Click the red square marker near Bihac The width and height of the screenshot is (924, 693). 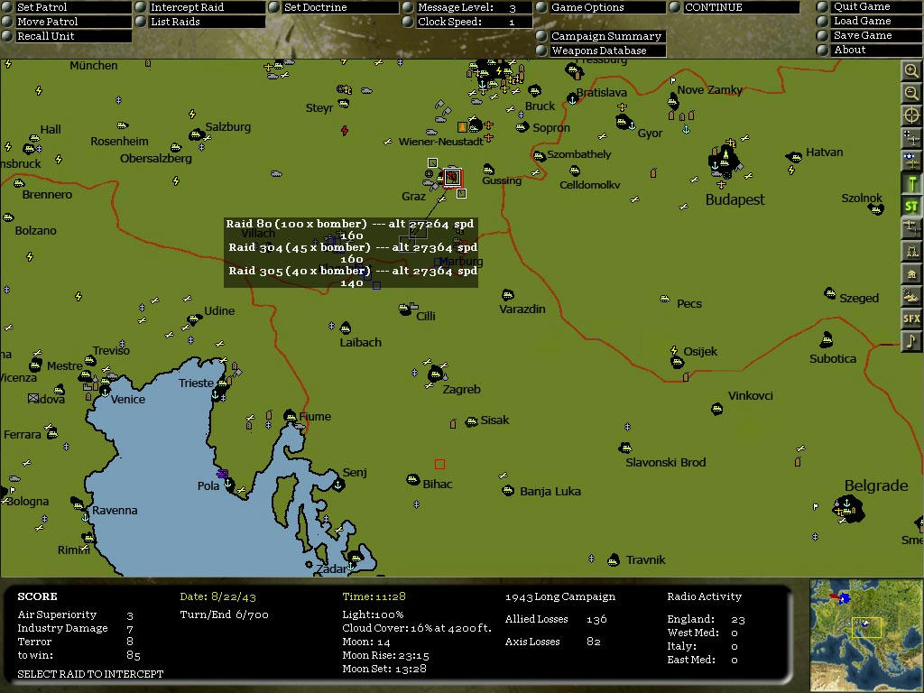[439, 465]
